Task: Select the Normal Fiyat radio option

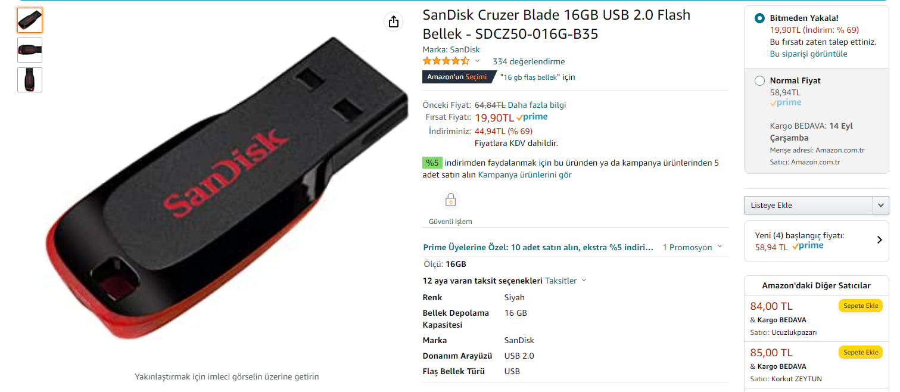Action: tap(759, 80)
